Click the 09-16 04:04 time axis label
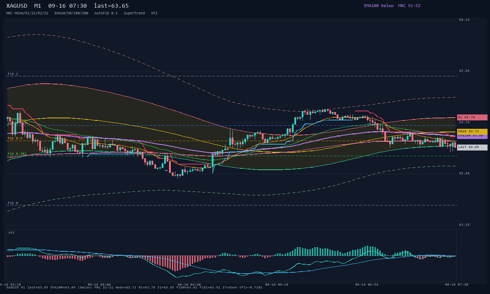The image size is (490, 294). [99, 285]
